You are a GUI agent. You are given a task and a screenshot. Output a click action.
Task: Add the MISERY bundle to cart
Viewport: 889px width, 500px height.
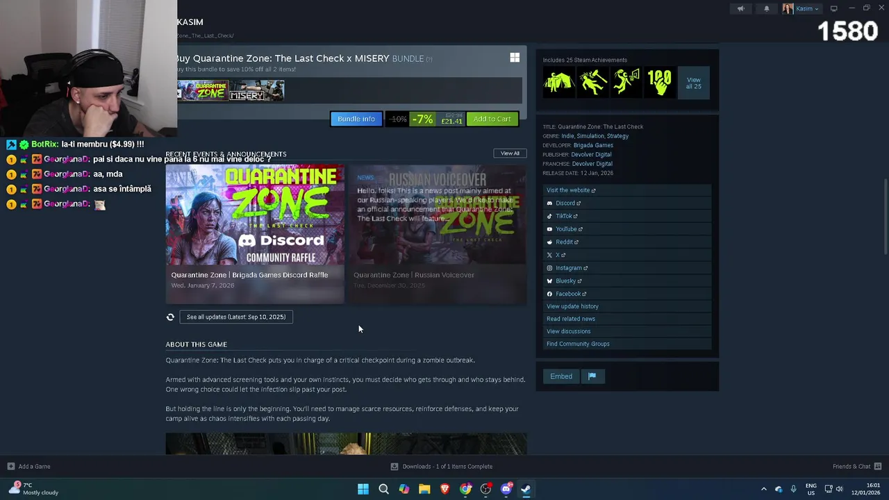coord(492,119)
